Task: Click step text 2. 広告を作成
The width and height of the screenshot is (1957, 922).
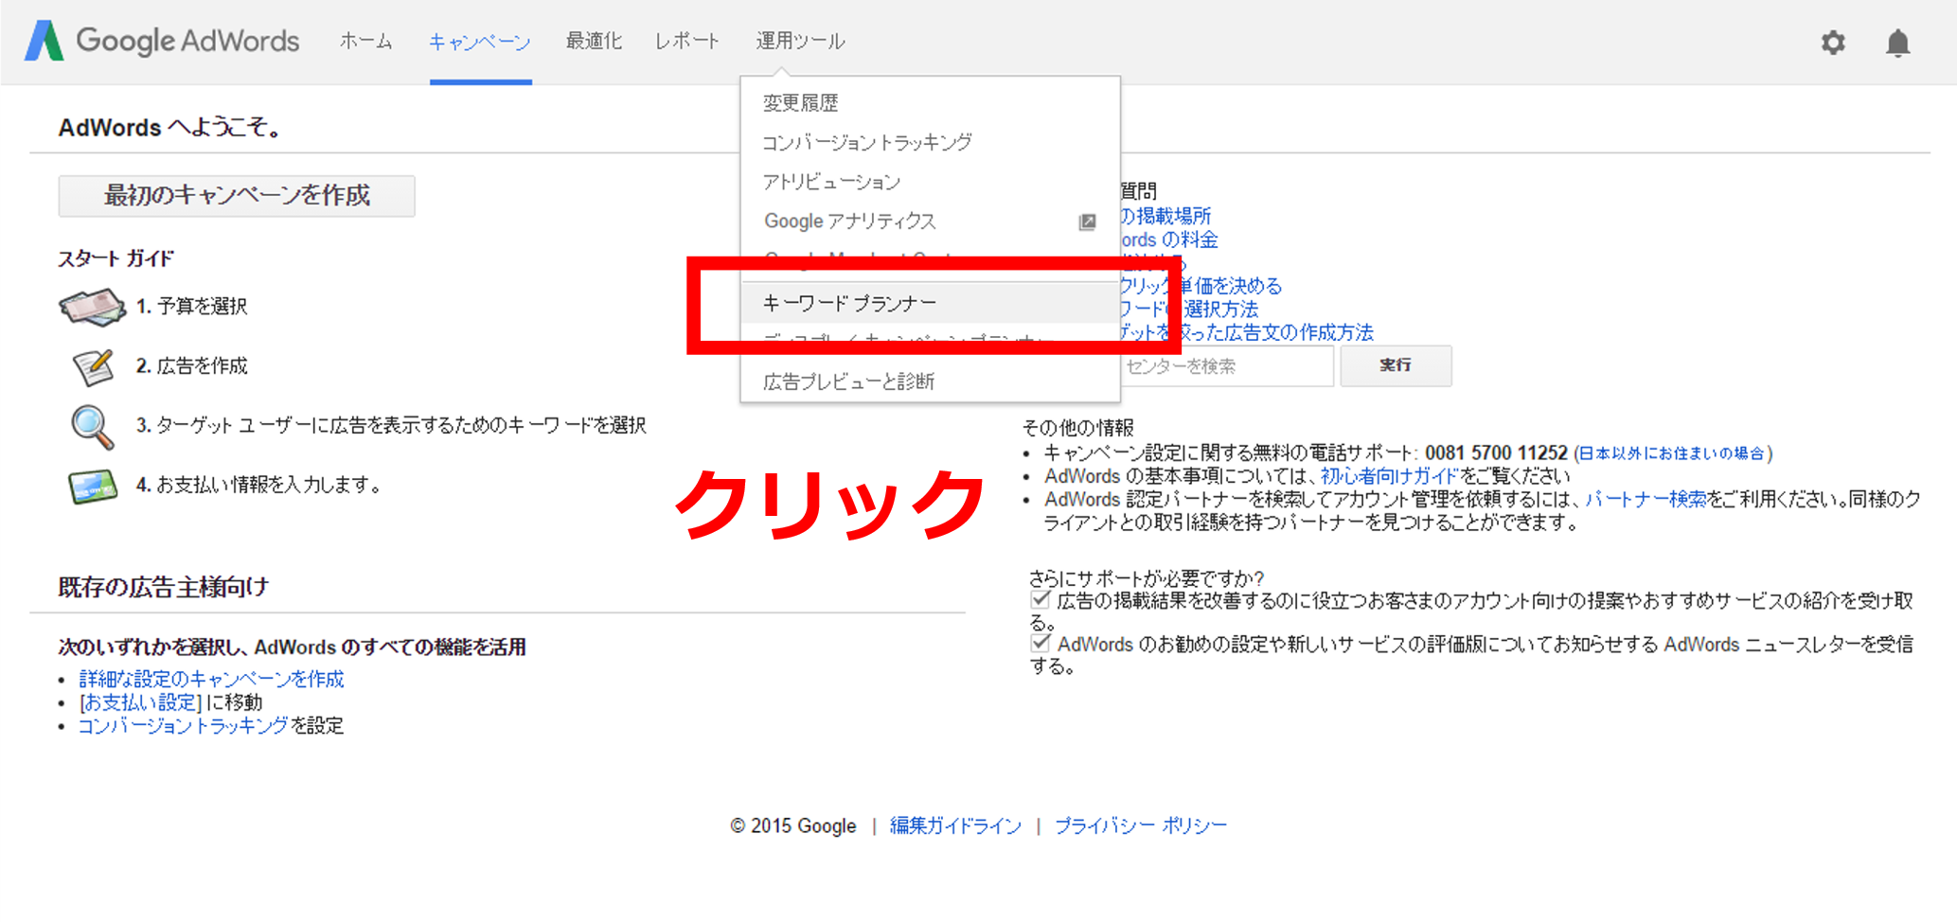Action: (x=192, y=366)
